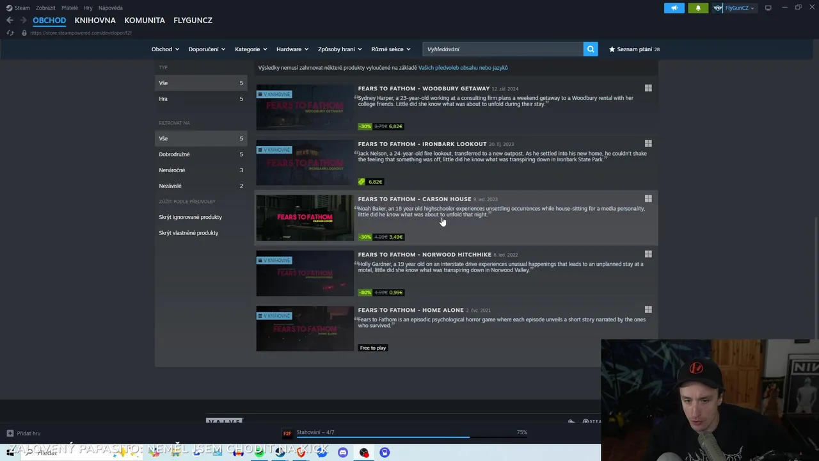Open the dark red-dot app on the taskbar
This screenshot has height=461, width=819.
pos(364,453)
